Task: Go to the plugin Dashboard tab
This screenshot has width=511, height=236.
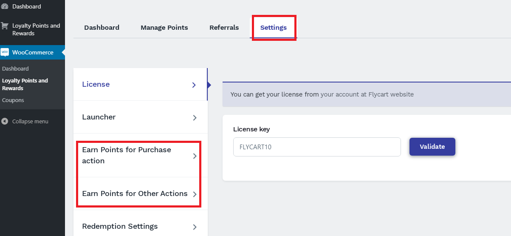Action: point(102,28)
